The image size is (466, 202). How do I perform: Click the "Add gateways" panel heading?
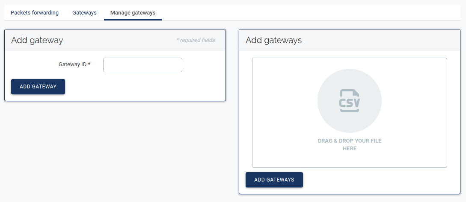(273, 41)
